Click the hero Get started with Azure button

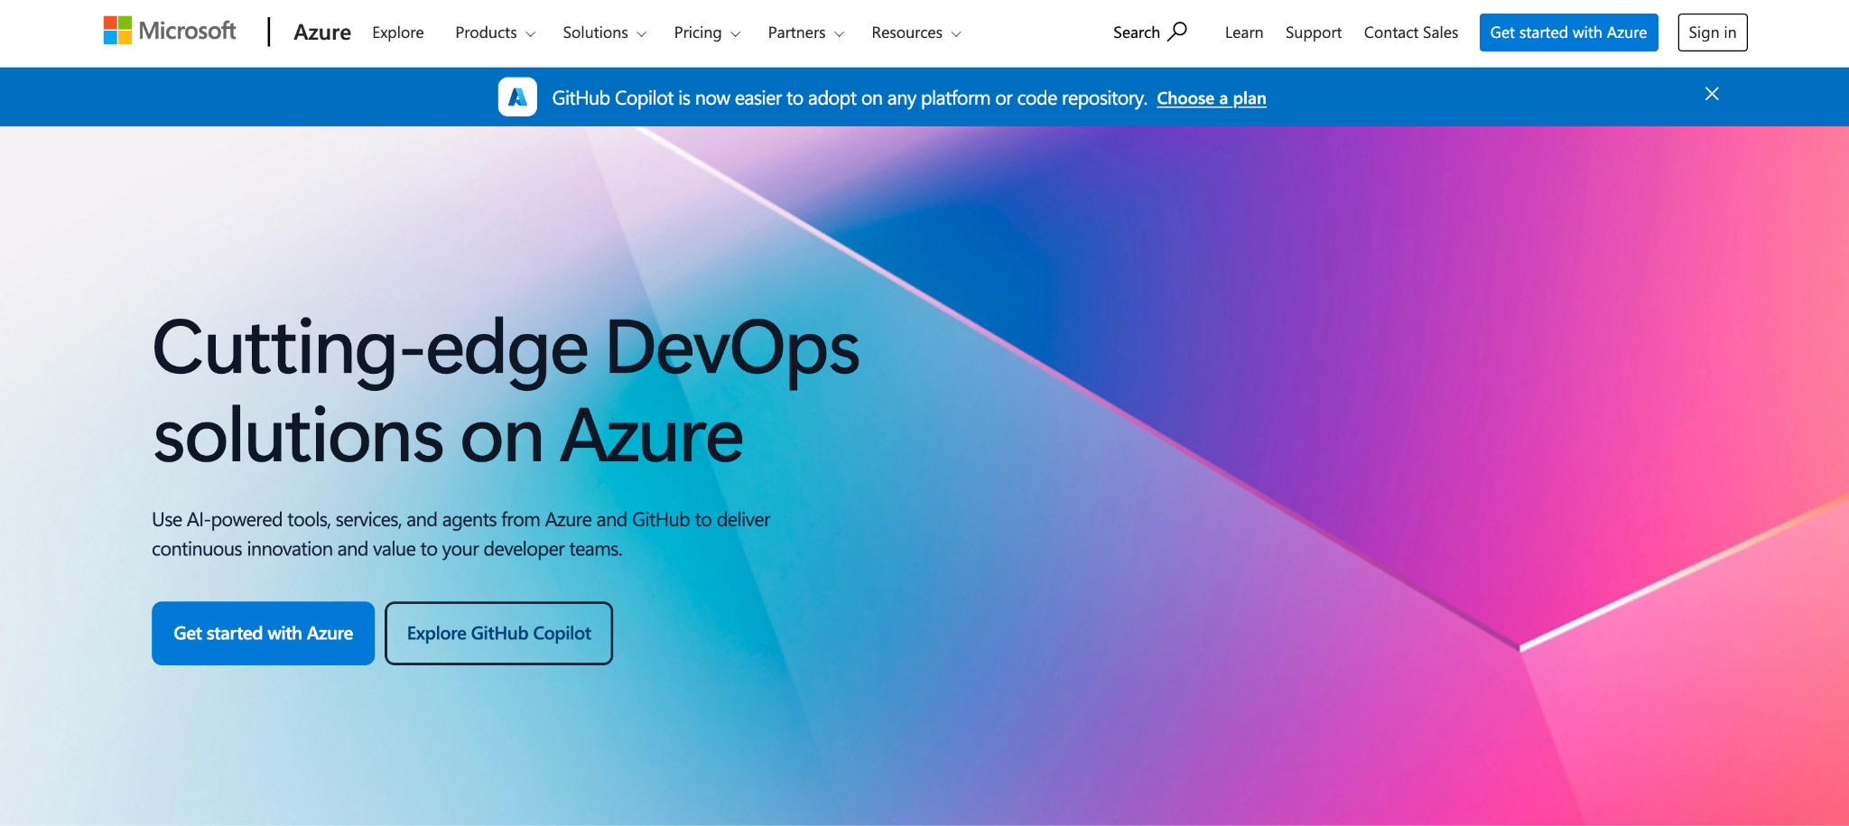click(264, 634)
